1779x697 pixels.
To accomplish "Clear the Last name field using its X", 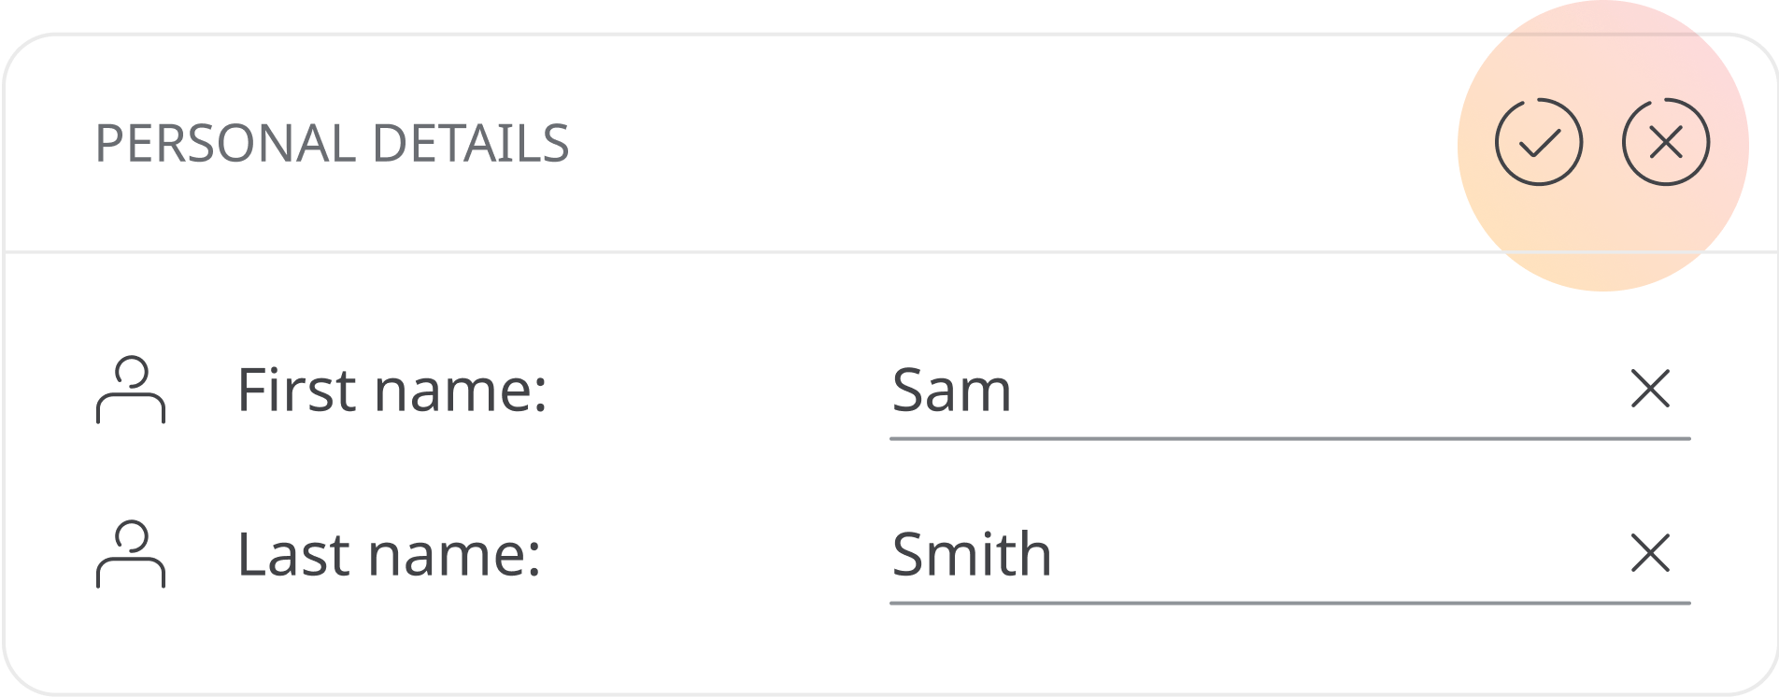I will tap(1650, 553).
